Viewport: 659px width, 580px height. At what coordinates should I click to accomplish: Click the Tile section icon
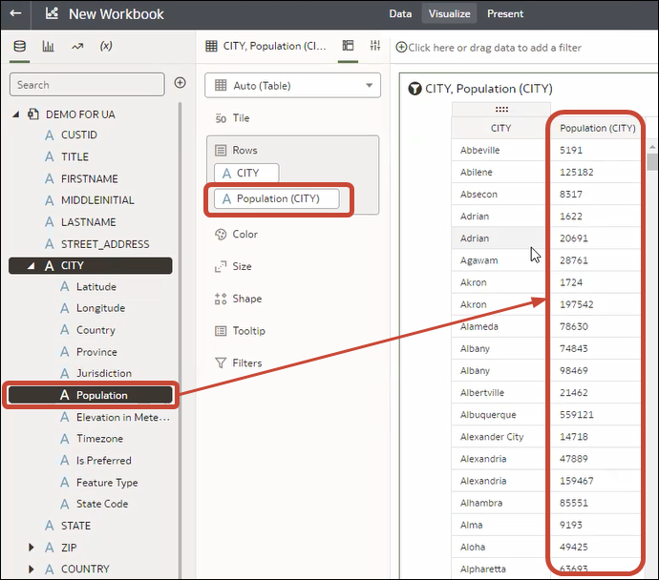221,118
